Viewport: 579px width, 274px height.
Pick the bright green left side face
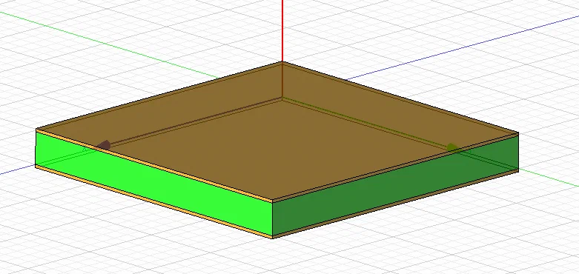tap(153, 184)
